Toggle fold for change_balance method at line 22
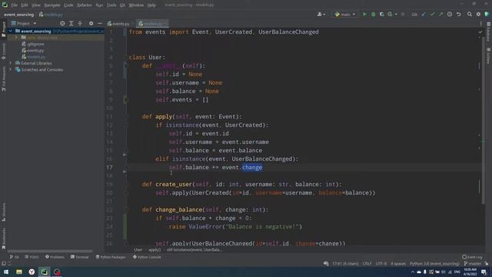 tap(126, 209)
